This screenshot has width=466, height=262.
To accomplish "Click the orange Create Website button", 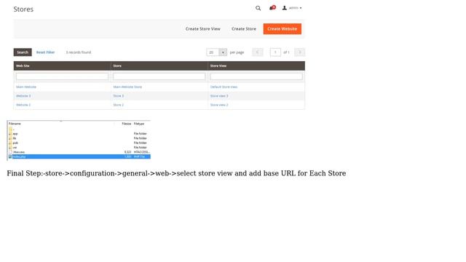I will tap(282, 29).
